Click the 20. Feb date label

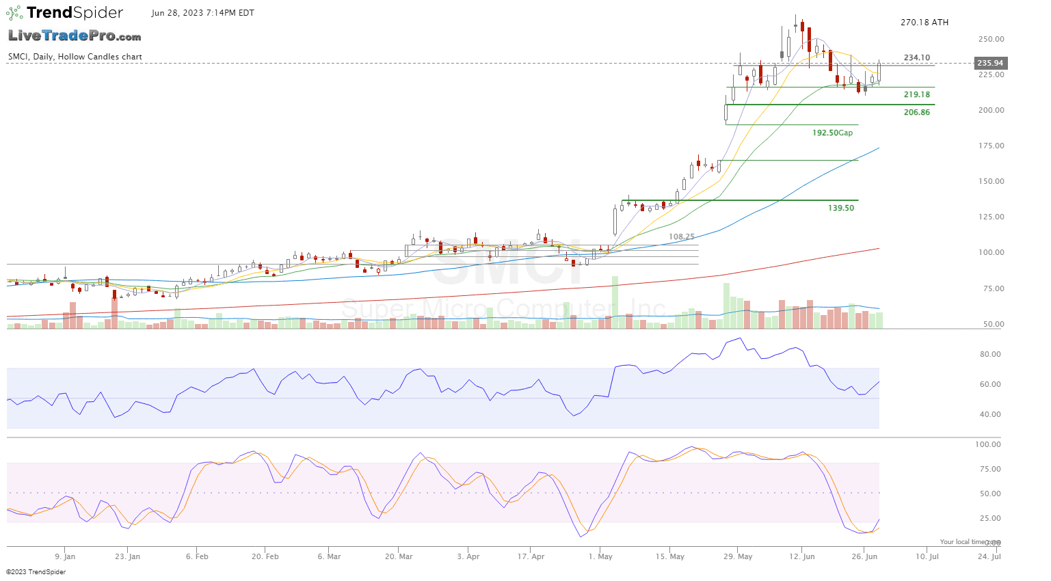[x=265, y=556]
